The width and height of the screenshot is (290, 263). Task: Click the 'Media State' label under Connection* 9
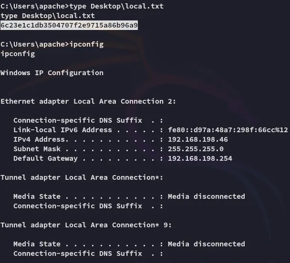pyautogui.click(x=37, y=244)
